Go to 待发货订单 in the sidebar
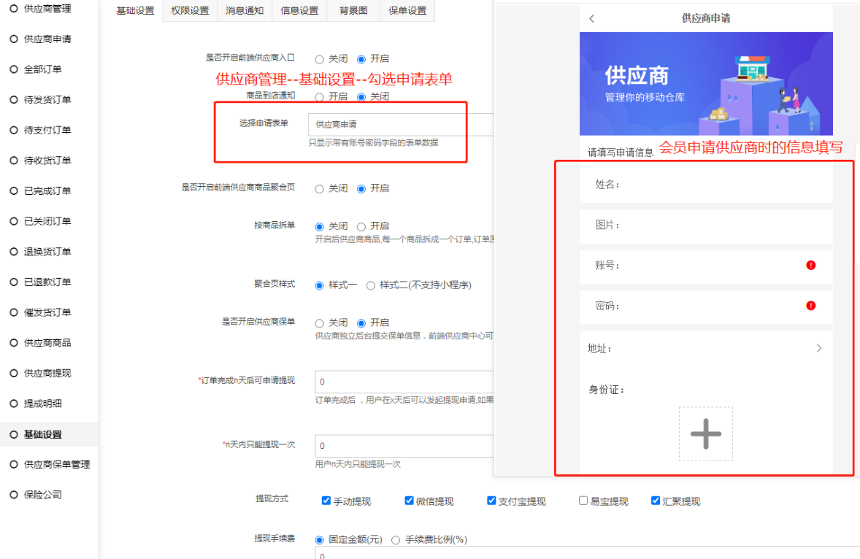Image resolution: width=860 pixels, height=559 pixels. [x=47, y=99]
